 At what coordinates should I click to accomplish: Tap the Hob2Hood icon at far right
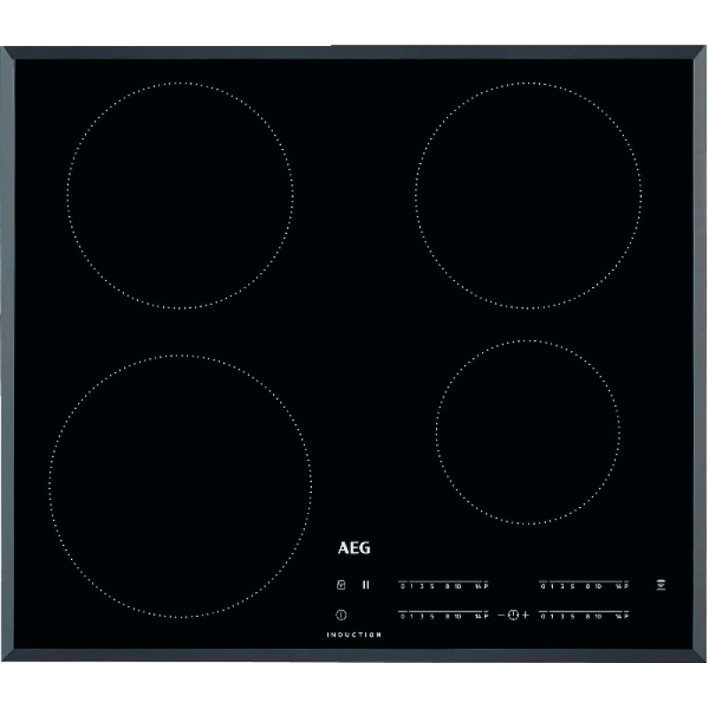660,585
